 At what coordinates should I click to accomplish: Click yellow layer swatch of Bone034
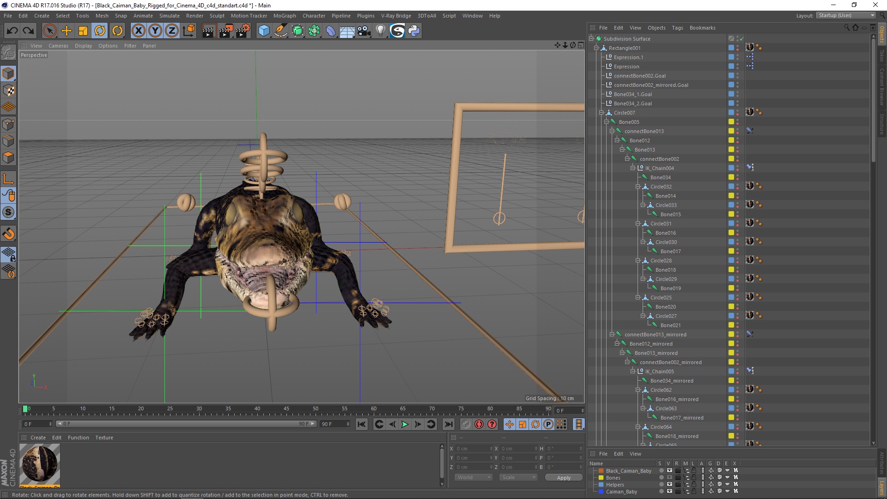pyautogui.click(x=731, y=177)
